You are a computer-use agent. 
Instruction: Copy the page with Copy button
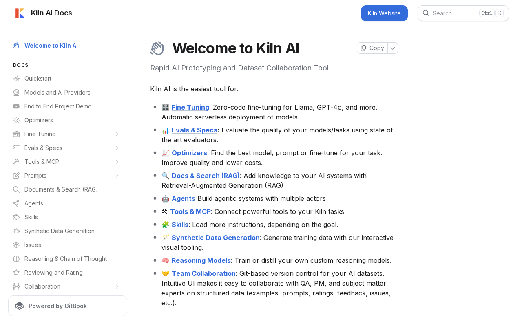(372, 48)
